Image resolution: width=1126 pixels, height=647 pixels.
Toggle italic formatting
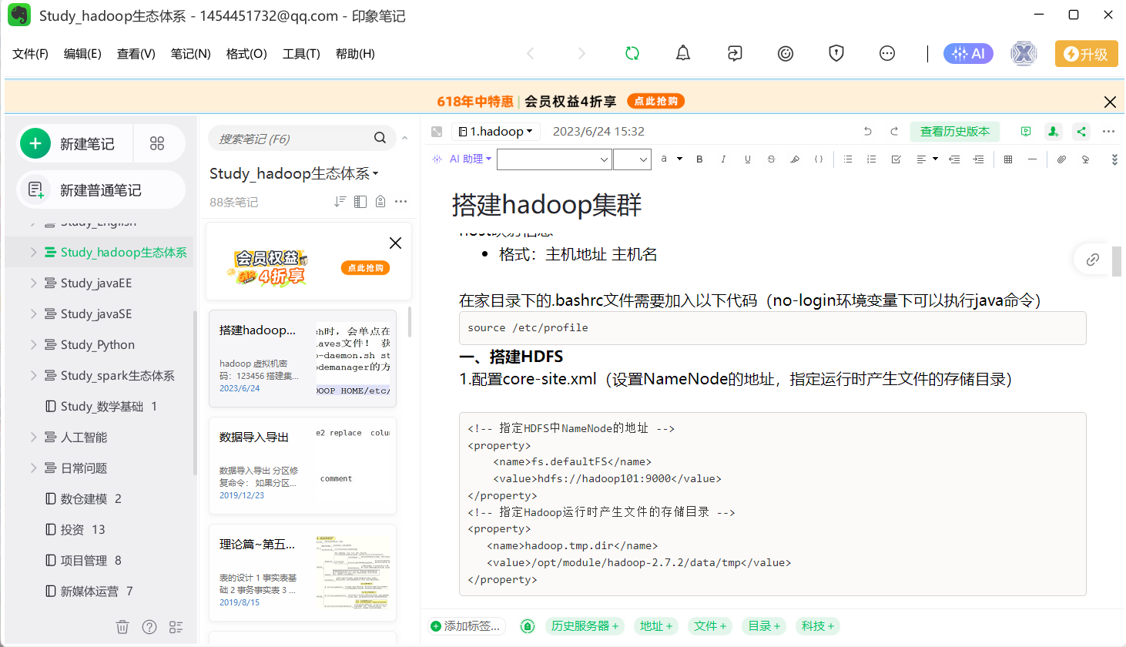point(723,159)
